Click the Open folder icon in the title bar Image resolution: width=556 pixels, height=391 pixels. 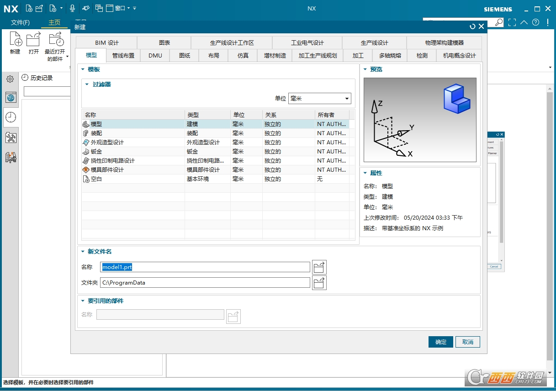coord(39,8)
